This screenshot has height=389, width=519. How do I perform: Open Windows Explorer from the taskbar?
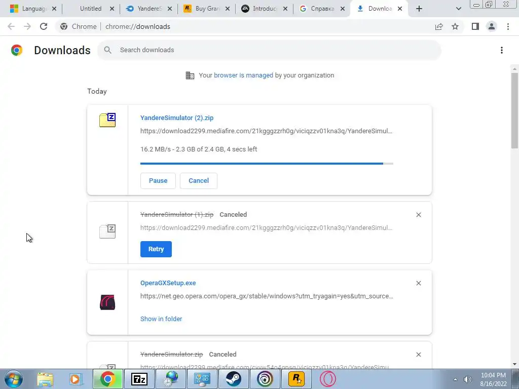[45, 379]
